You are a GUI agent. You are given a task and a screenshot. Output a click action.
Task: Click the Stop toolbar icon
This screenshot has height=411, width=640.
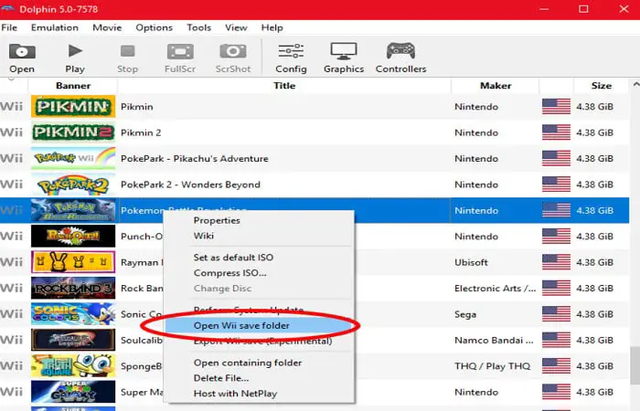click(x=127, y=51)
